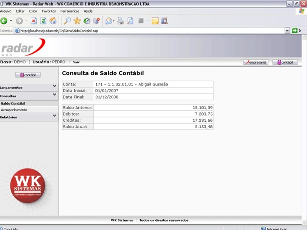Screen dimensions: 307x230
Task: Open the Search magnifier in the toolbar
Action: (67, 21)
